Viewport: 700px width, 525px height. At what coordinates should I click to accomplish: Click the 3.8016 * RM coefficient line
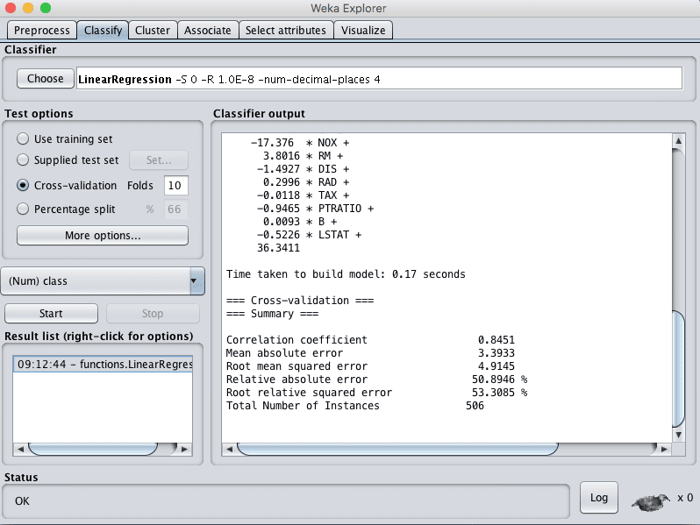[x=303, y=156]
